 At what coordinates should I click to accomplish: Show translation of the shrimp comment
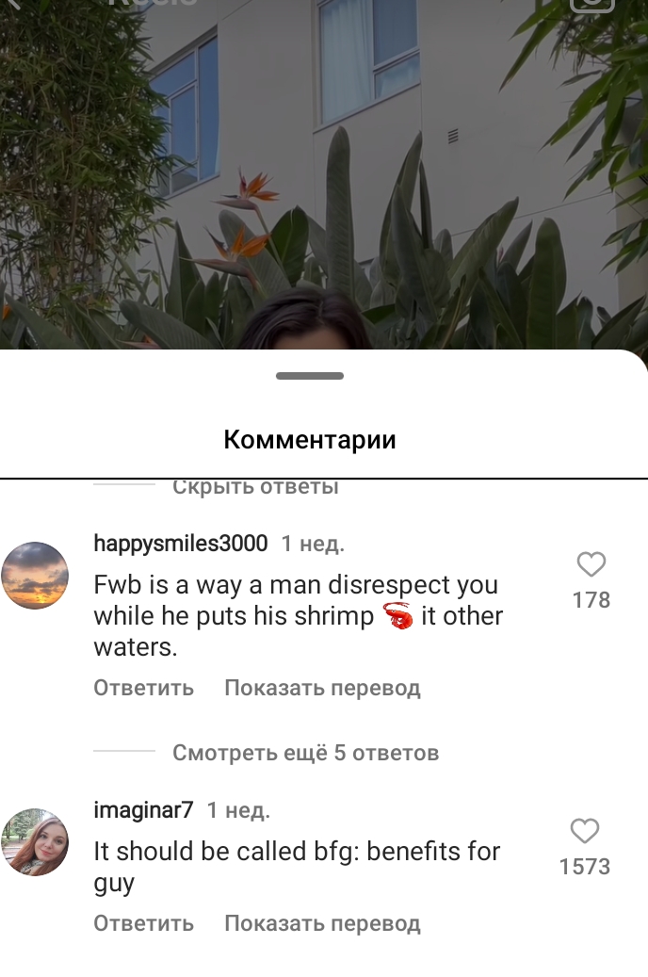(x=322, y=687)
